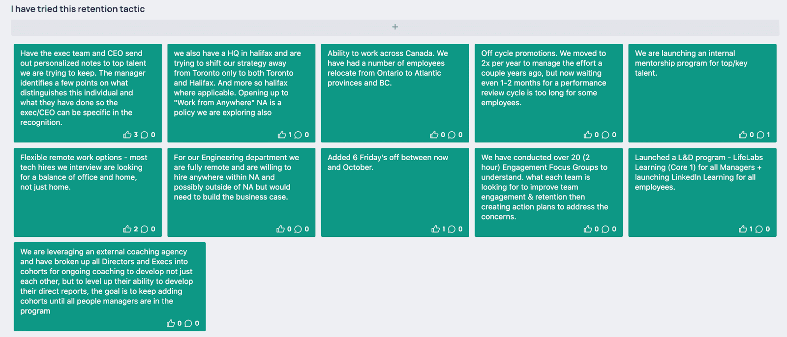Like the external coaching agency card

coord(171,323)
